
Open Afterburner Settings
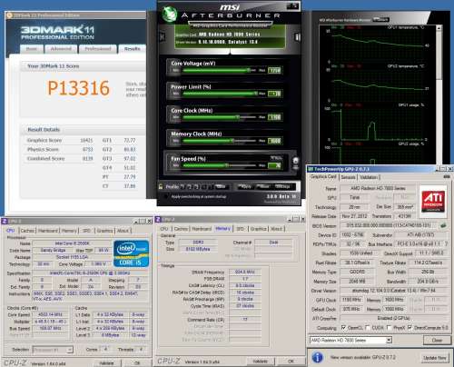(x=283, y=186)
